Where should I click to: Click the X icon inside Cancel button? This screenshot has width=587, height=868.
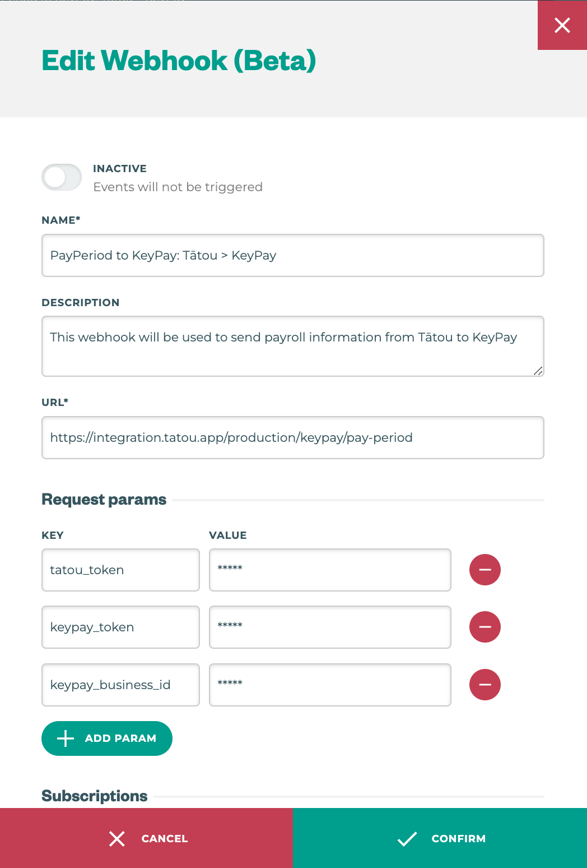117,839
